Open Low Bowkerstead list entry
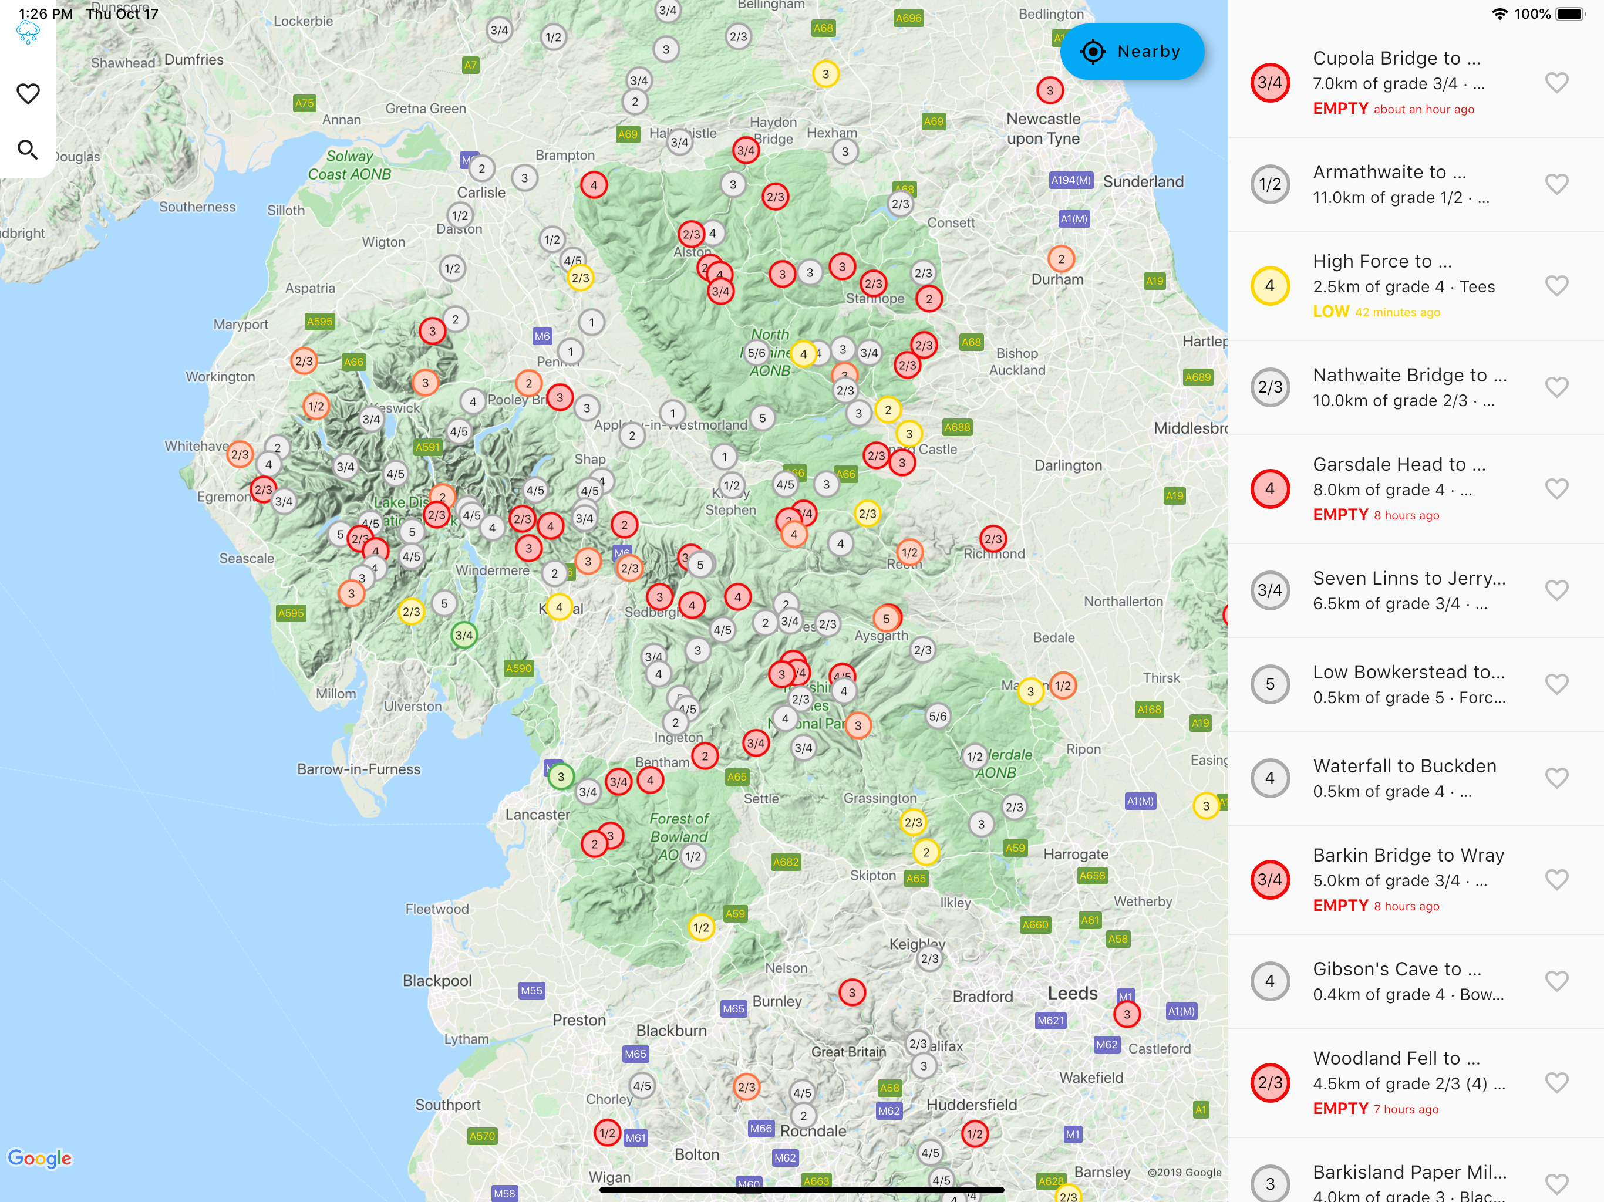This screenshot has height=1202, width=1604. point(1416,684)
